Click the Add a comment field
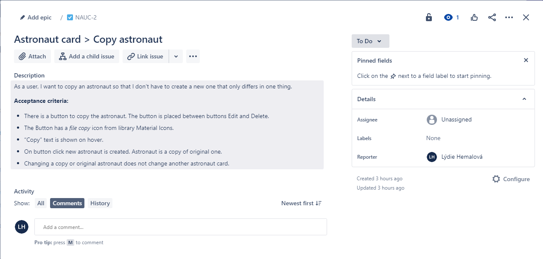 180,227
